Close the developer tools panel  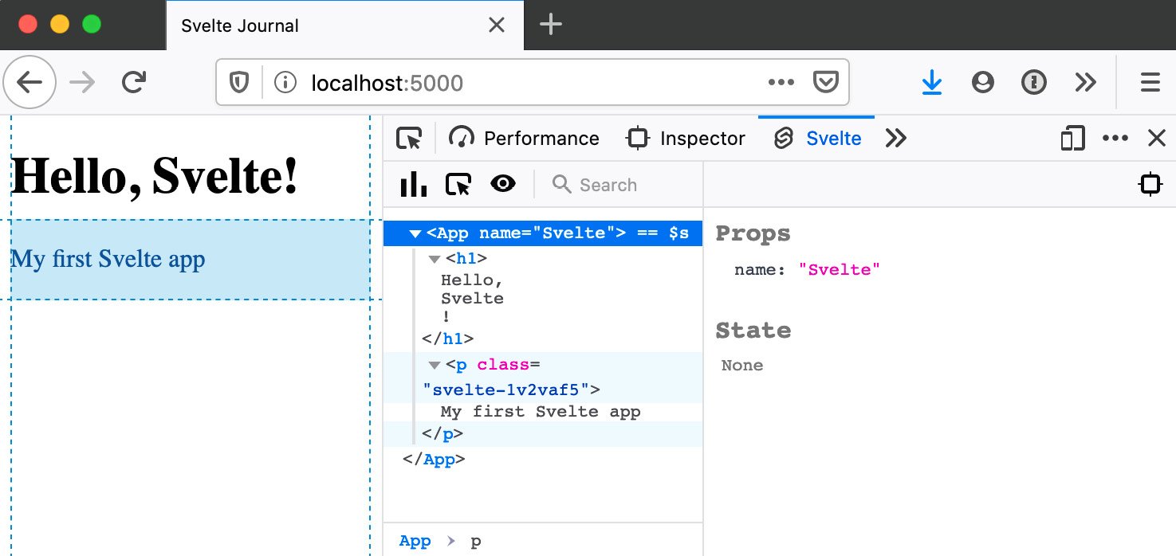[x=1157, y=139]
